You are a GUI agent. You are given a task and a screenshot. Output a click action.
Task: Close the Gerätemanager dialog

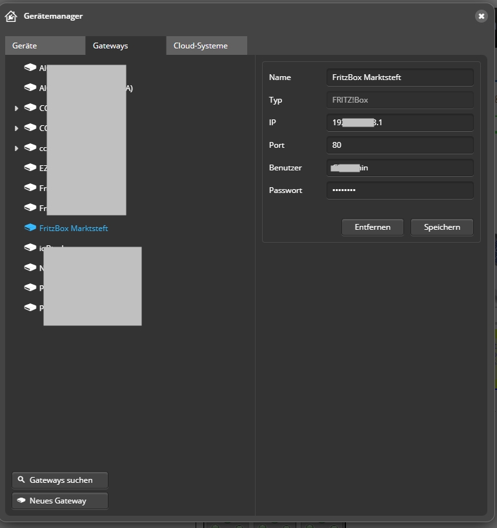tap(481, 16)
